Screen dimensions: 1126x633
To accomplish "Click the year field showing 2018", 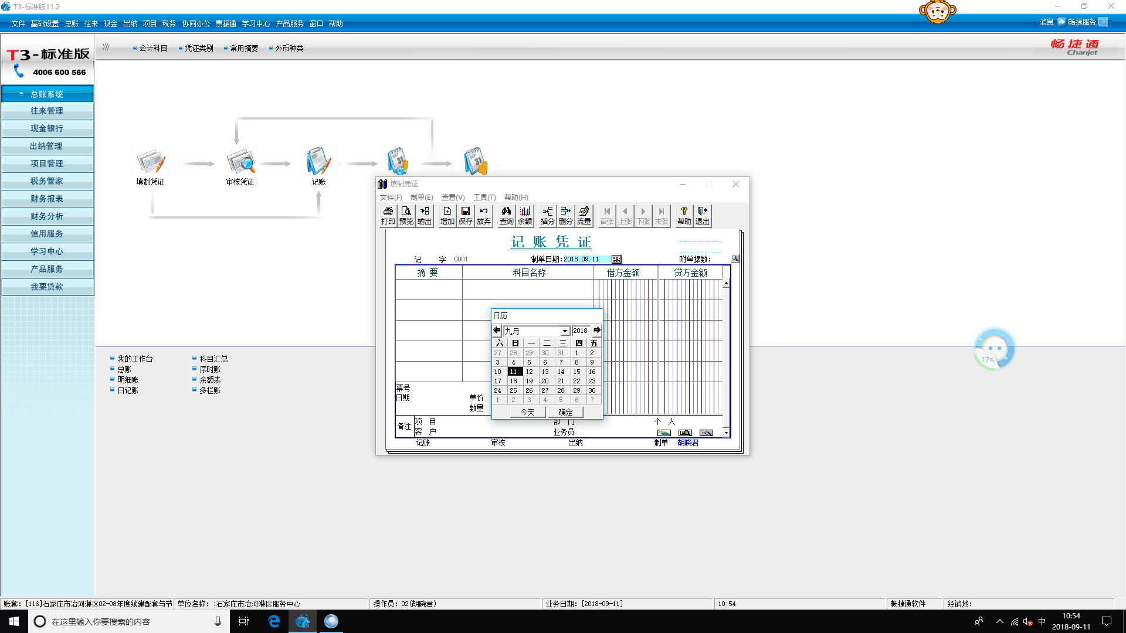I will [581, 331].
